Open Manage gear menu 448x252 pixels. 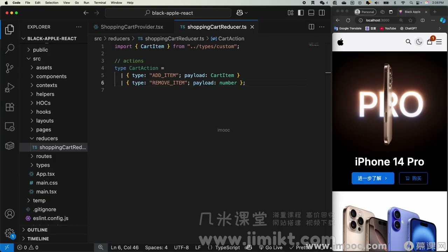pyautogui.click(x=10, y=233)
